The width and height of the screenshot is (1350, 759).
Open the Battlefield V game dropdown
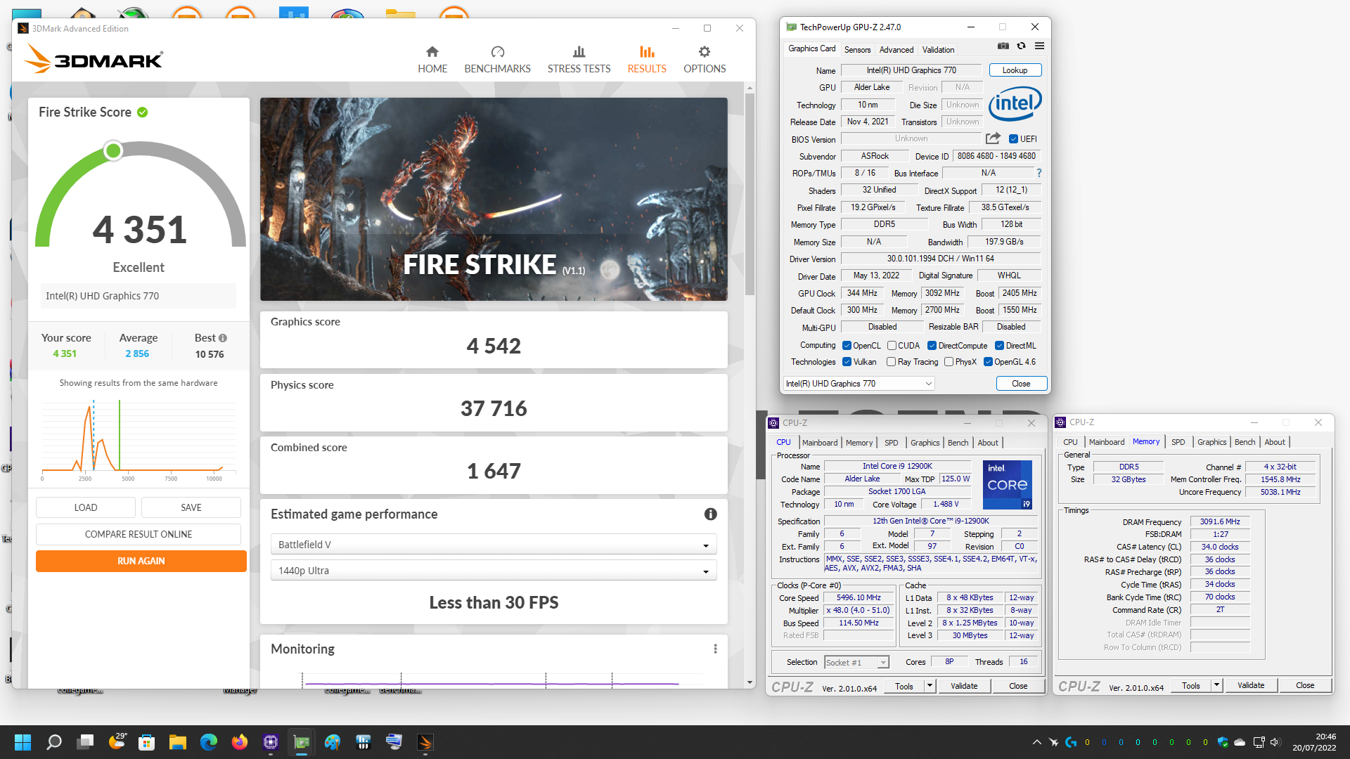click(x=494, y=545)
